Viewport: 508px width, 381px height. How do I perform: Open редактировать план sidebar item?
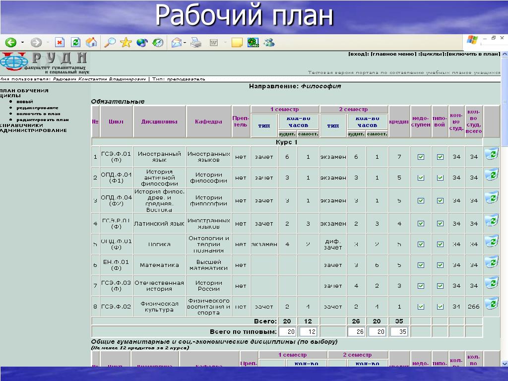43,120
